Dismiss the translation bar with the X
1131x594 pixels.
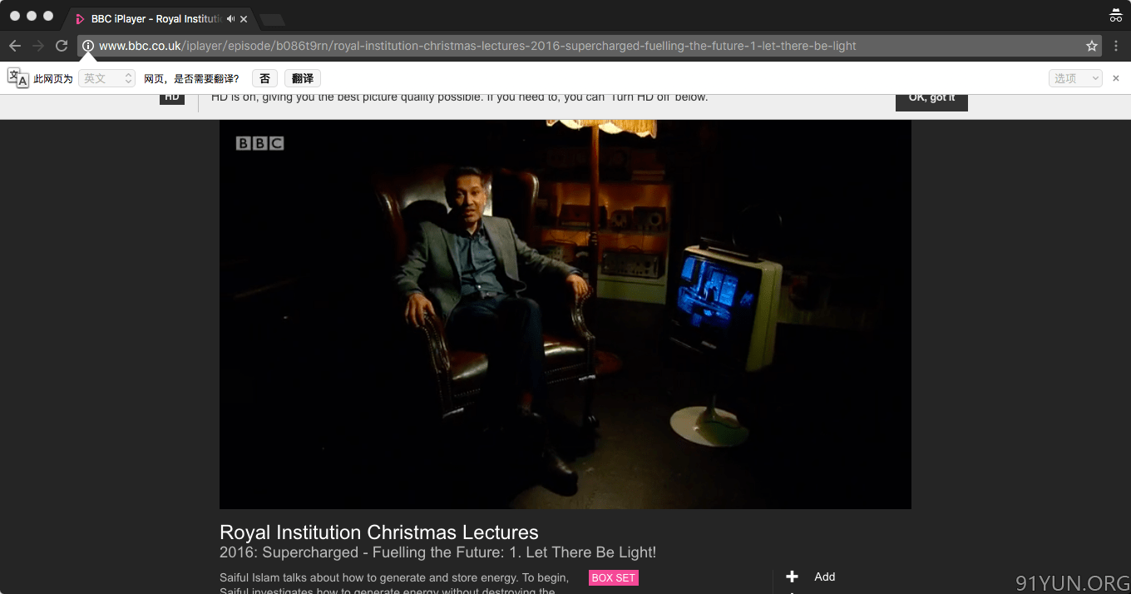coord(1116,78)
